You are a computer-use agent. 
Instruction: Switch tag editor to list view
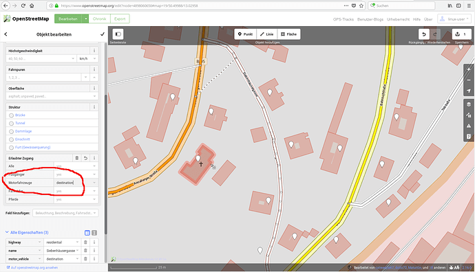click(87, 233)
